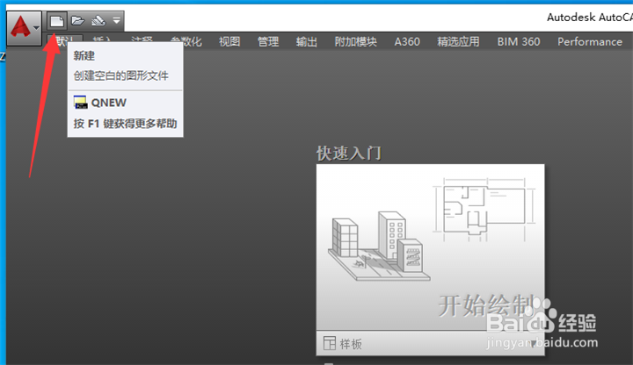
Task: Click the 样板 template grid icon
Action: click(330, 343)
